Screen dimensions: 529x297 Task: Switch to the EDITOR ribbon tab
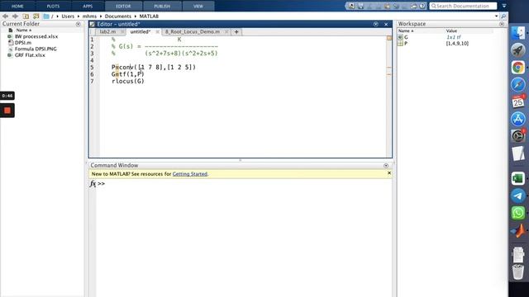[x=123, y=6]
